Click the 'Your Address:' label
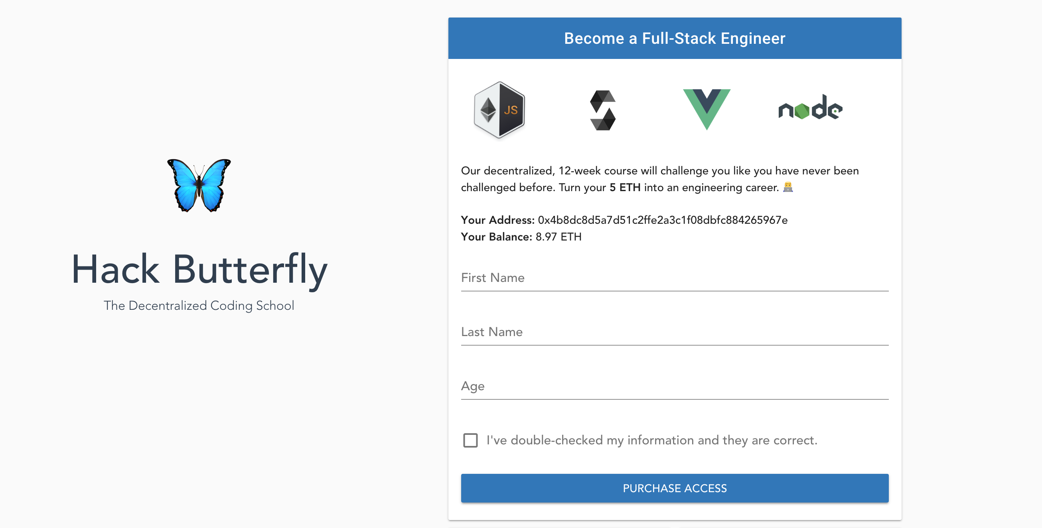 (x=497, y=220)
